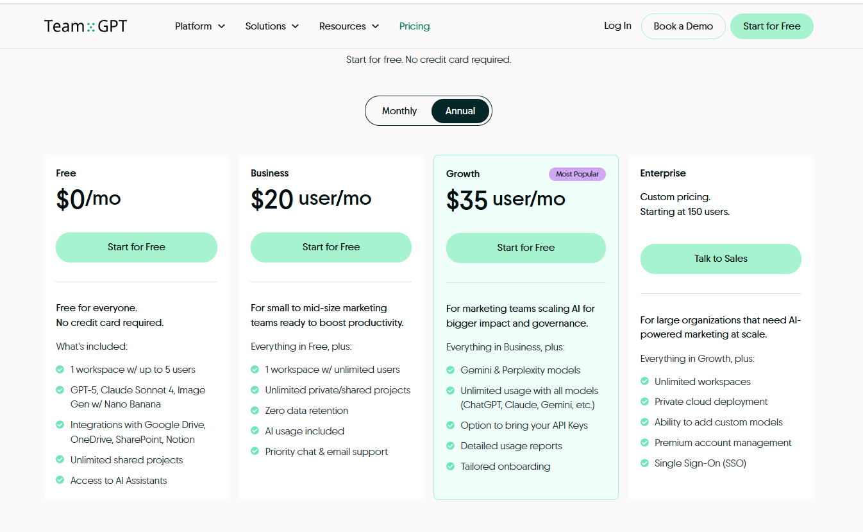
Task: Switch billing toggle to Monthly
Action: coord(399,111)
